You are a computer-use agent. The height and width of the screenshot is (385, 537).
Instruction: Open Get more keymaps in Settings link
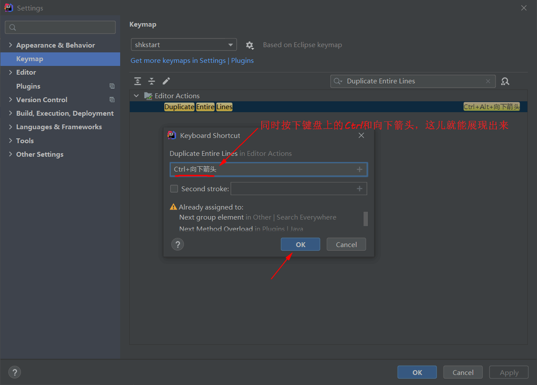(192, 61)
